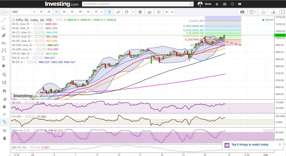Take a chart snapshot with the camera
The width and height of the screenshot is (286, 156).
(x=242, y=12)
